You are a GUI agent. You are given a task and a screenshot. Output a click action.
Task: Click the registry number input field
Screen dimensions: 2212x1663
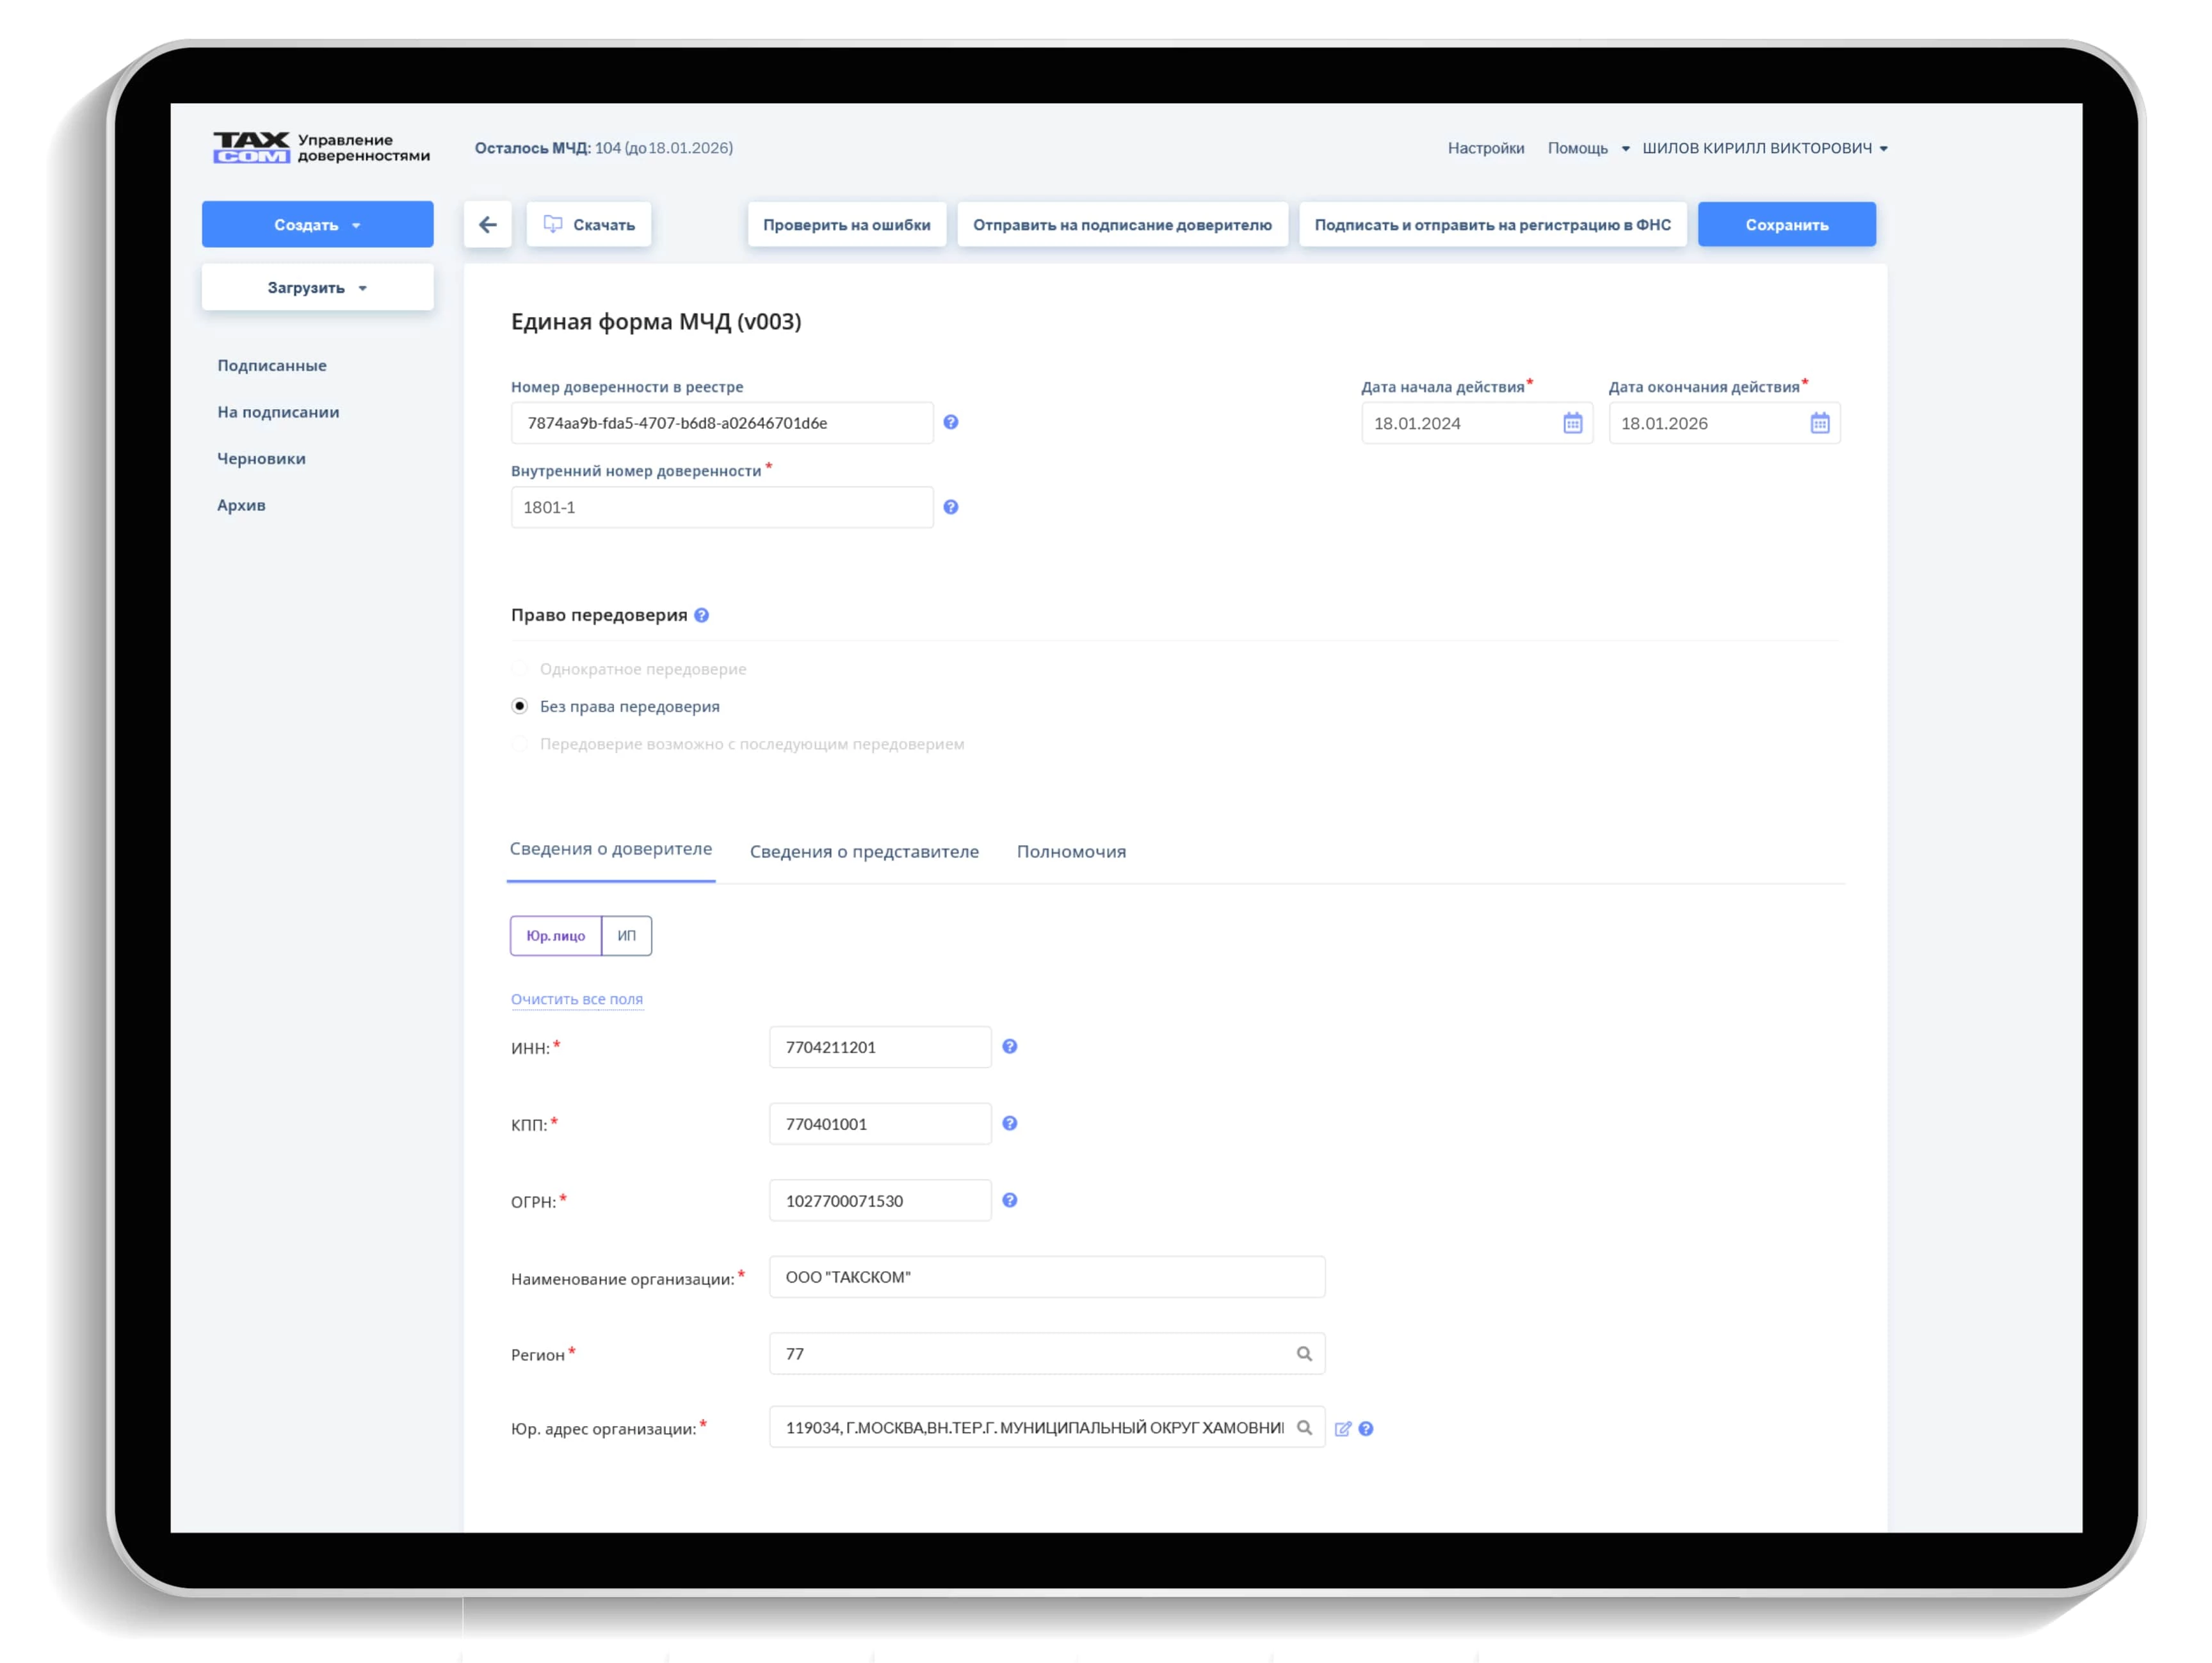[x=722, y=423]
